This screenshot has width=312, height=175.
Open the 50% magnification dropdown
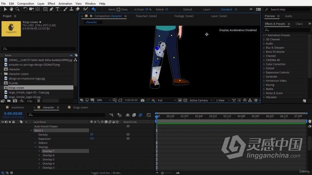104,100
